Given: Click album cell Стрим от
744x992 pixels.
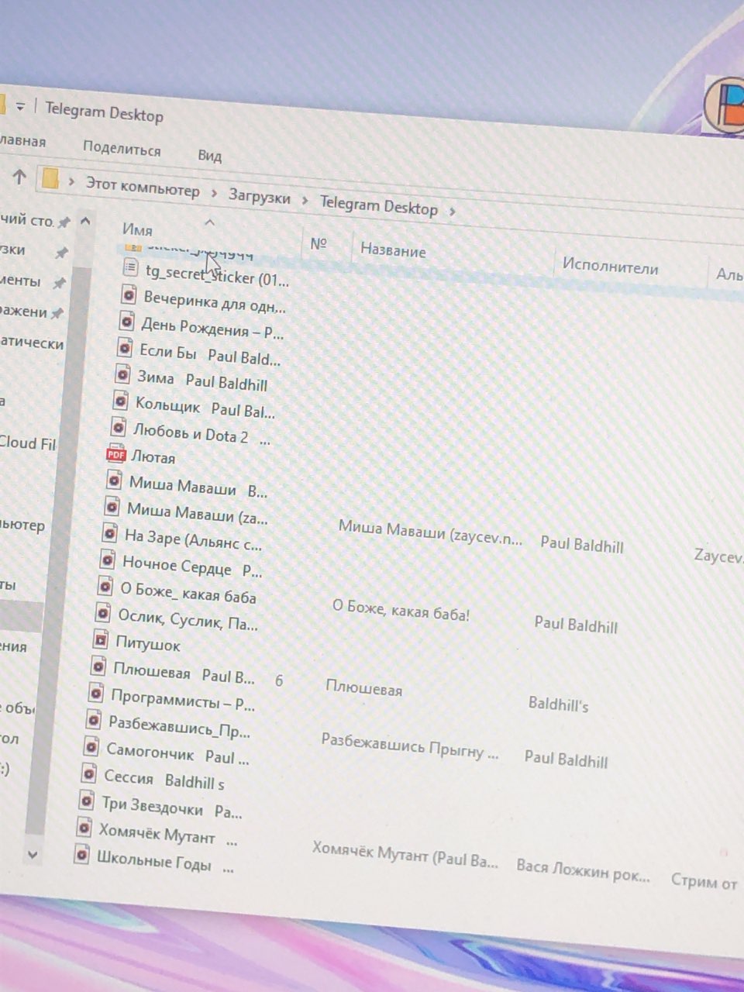Looking at the screenshot, I should tap(704, 881).
